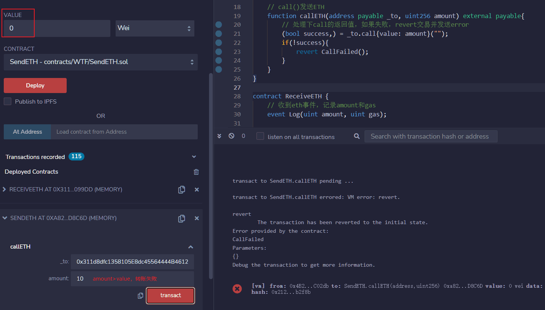Collapse the callETH function parameters
This screenshot has height=310, width=545.
coord(191,247)
